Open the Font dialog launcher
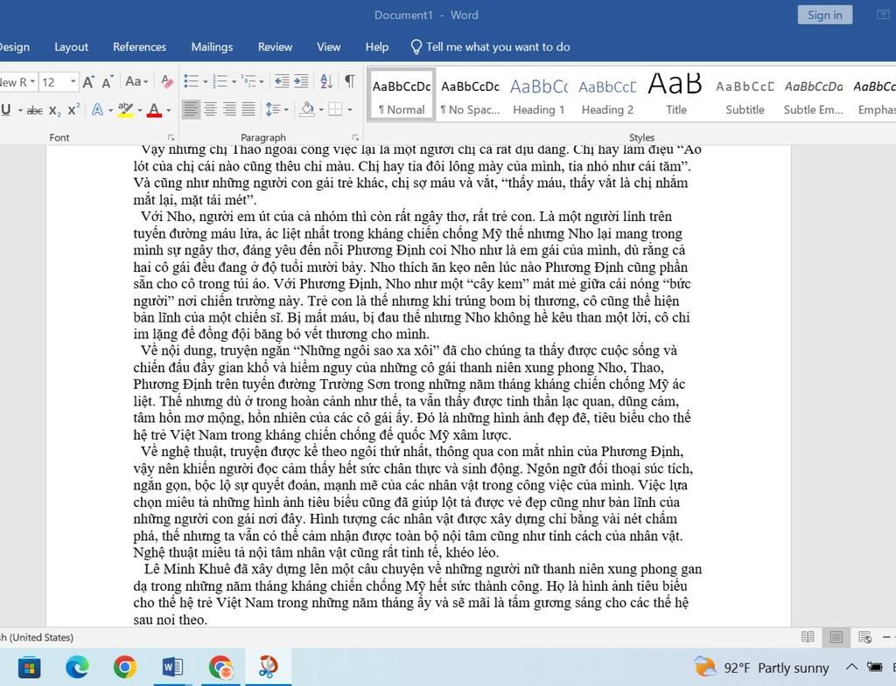 coord(171,137)
